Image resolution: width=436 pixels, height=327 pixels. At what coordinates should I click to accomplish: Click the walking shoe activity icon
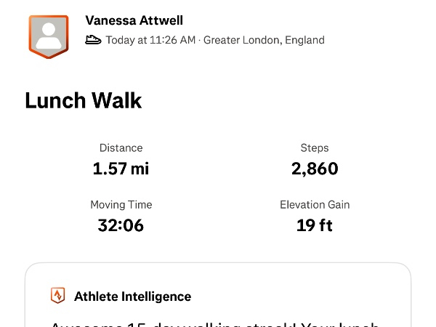click(x=93, y=40)
